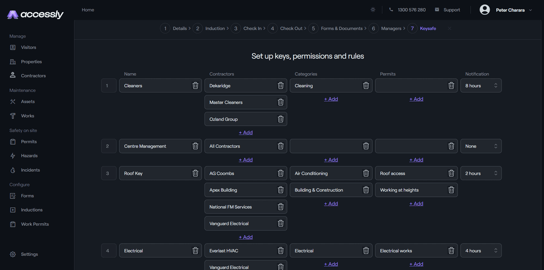This screenshot has width=544, height=270.
Task: Open Centre Management notification None dropdown
Action: tap(481, 146)
